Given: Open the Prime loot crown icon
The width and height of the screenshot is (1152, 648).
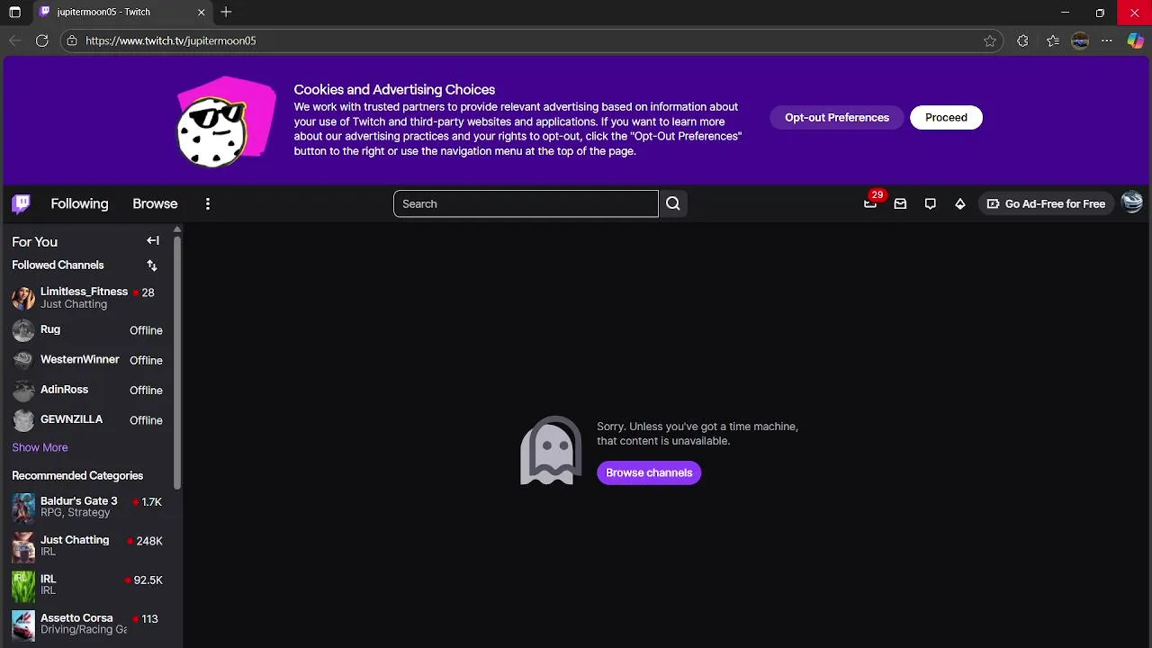Looking at the screenshot, I should point(870,203).
